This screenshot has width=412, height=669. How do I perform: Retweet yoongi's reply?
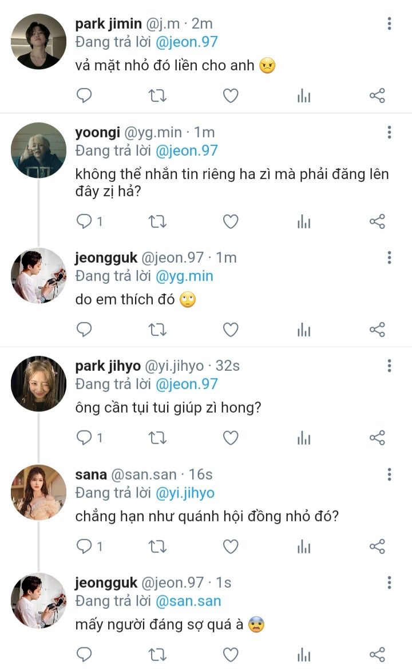tap(157, 221)
